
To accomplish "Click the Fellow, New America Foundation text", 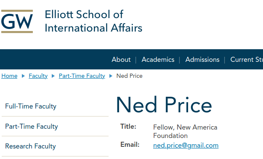I will point(185,131).
